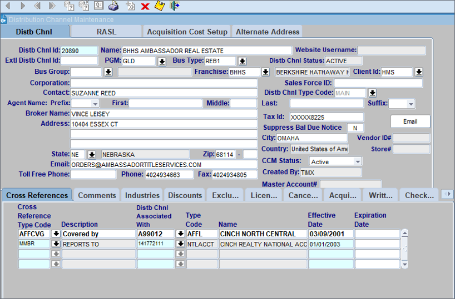
Task: Open PGM list of values arrow
Action: (162, 62)
